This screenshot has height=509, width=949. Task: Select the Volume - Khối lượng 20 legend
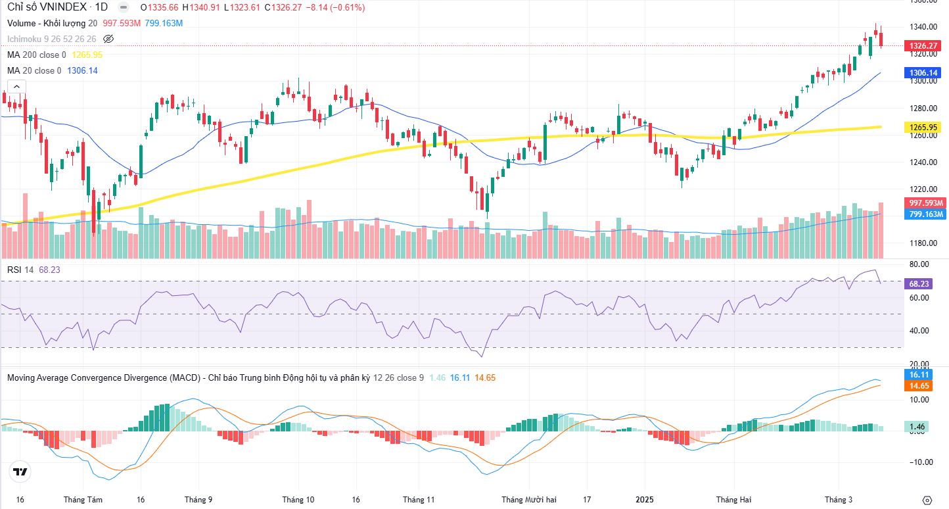click(x=52, y=23)
